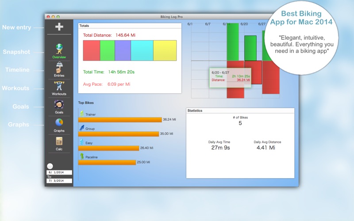Select the green segment in distance bar

pyautogui.click(x=108, y=50)
